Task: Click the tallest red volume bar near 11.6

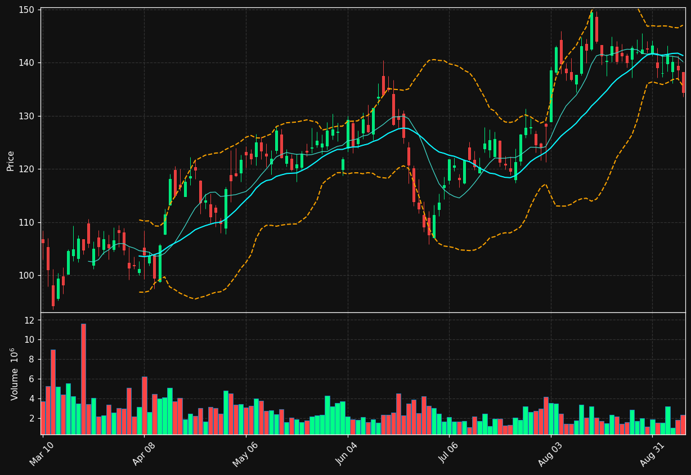Action: [x=83, y=379]
